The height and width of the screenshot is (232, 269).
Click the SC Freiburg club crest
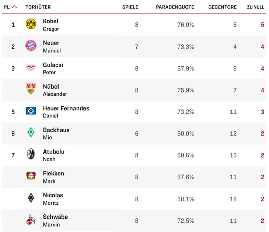click(x=31, y=154)
